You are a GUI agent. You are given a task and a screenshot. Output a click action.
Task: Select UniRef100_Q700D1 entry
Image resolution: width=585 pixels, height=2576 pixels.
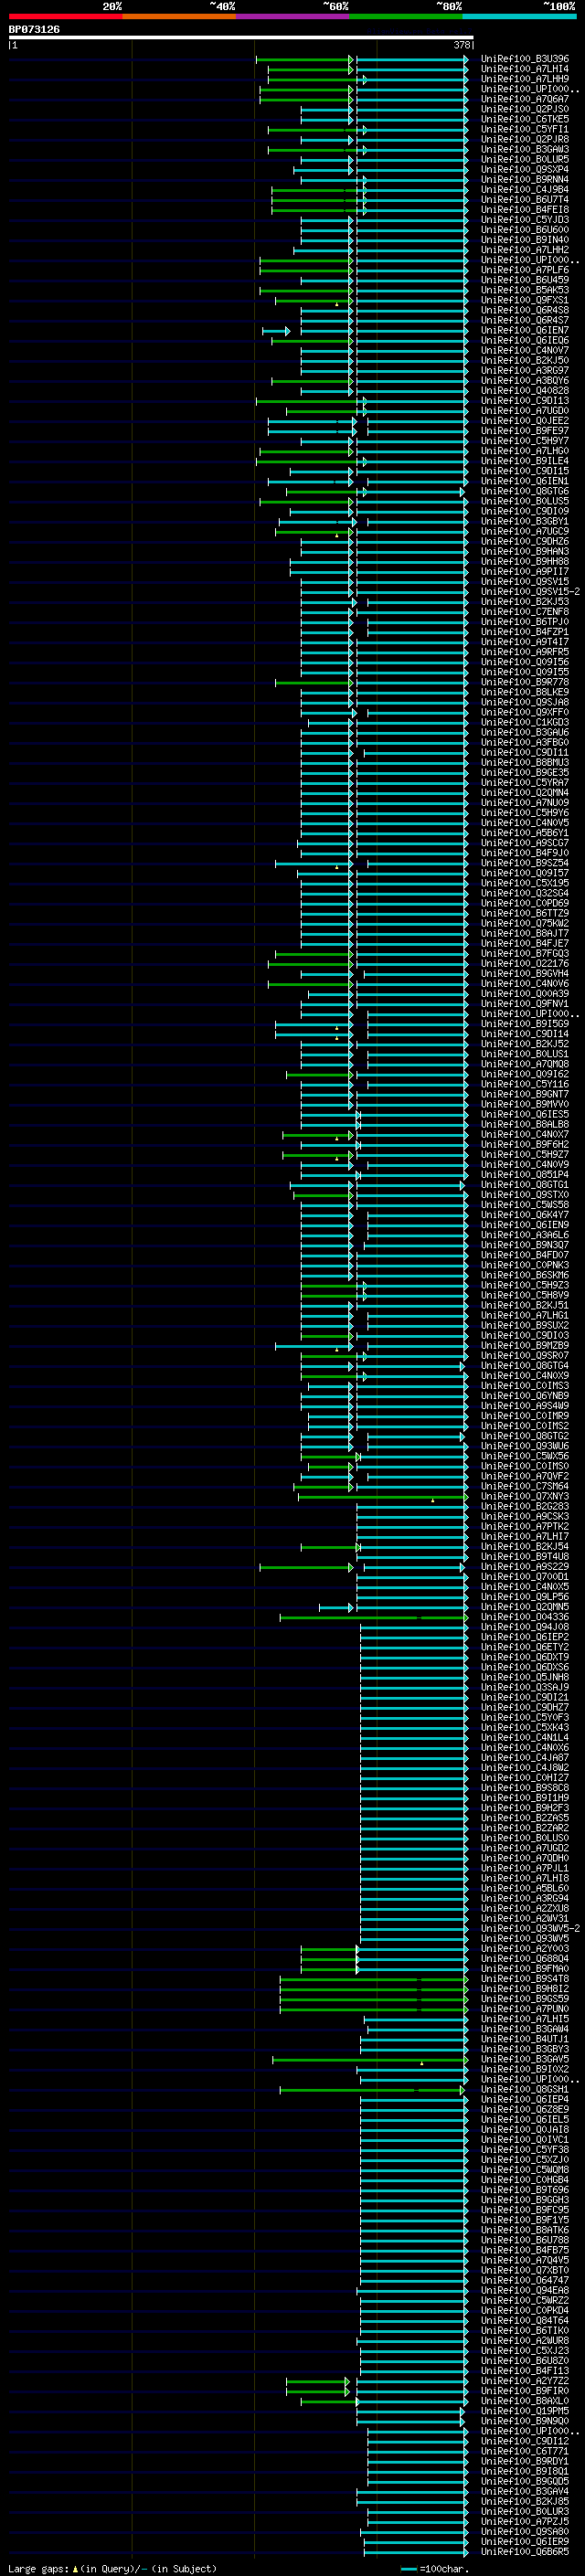point(525,1576)
